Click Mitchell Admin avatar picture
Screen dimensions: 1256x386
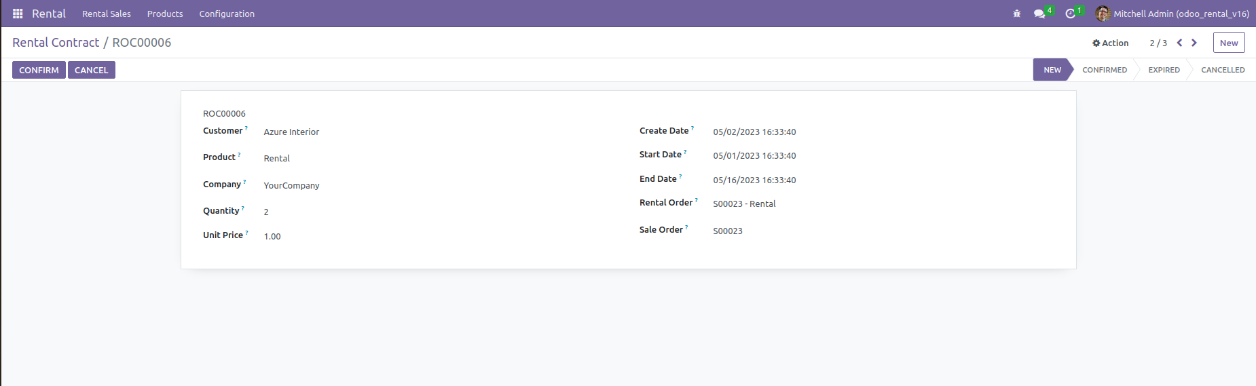[x=1103, y=14]
